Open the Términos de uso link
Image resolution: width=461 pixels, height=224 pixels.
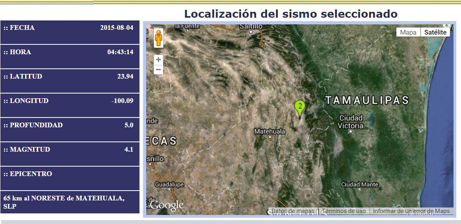pyautogui.click(x=344, y=211)
